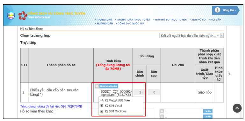Open the Đối với người học combo box
The height and width of the screenshot is (121, 245).
pyautogui.click(x=191, y=36)
